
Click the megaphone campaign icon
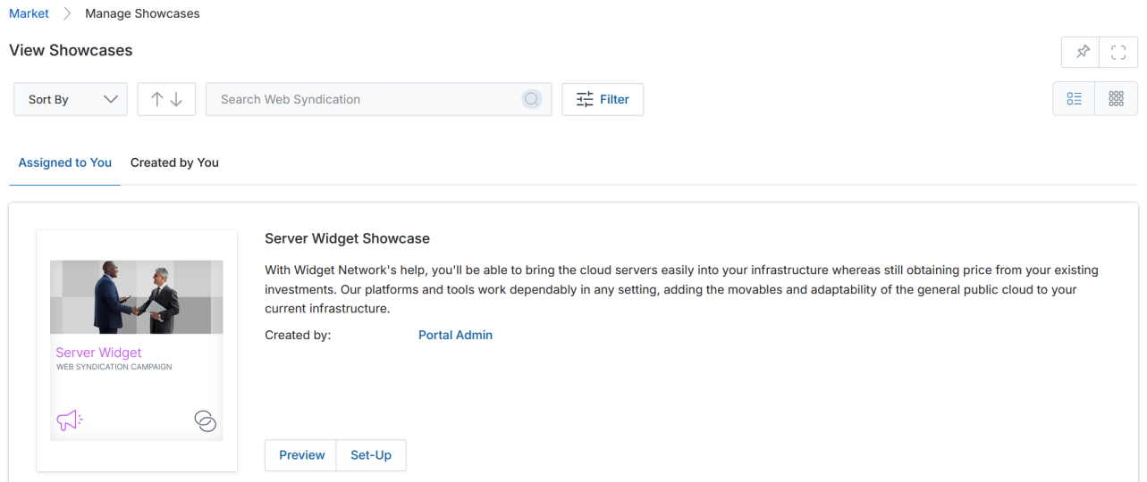pos(69,420)
